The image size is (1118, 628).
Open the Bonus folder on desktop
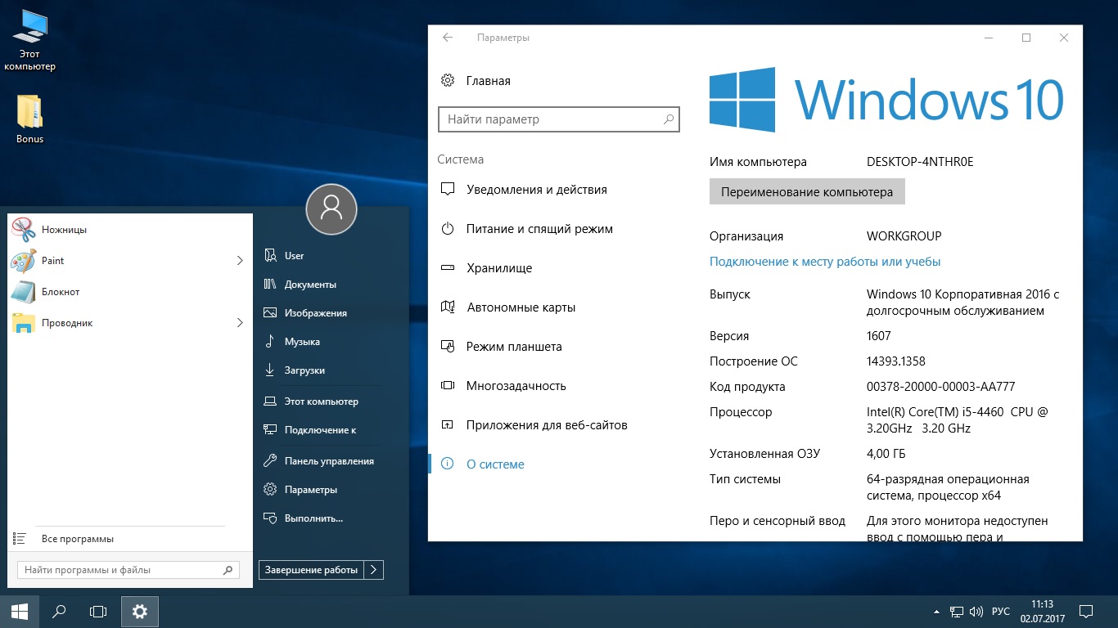coord(30,112)
